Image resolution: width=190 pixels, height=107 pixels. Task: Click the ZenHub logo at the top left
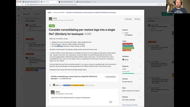click(x=18, y=9)
